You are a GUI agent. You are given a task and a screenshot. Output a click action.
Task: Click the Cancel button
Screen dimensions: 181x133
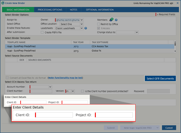[169, 128]
